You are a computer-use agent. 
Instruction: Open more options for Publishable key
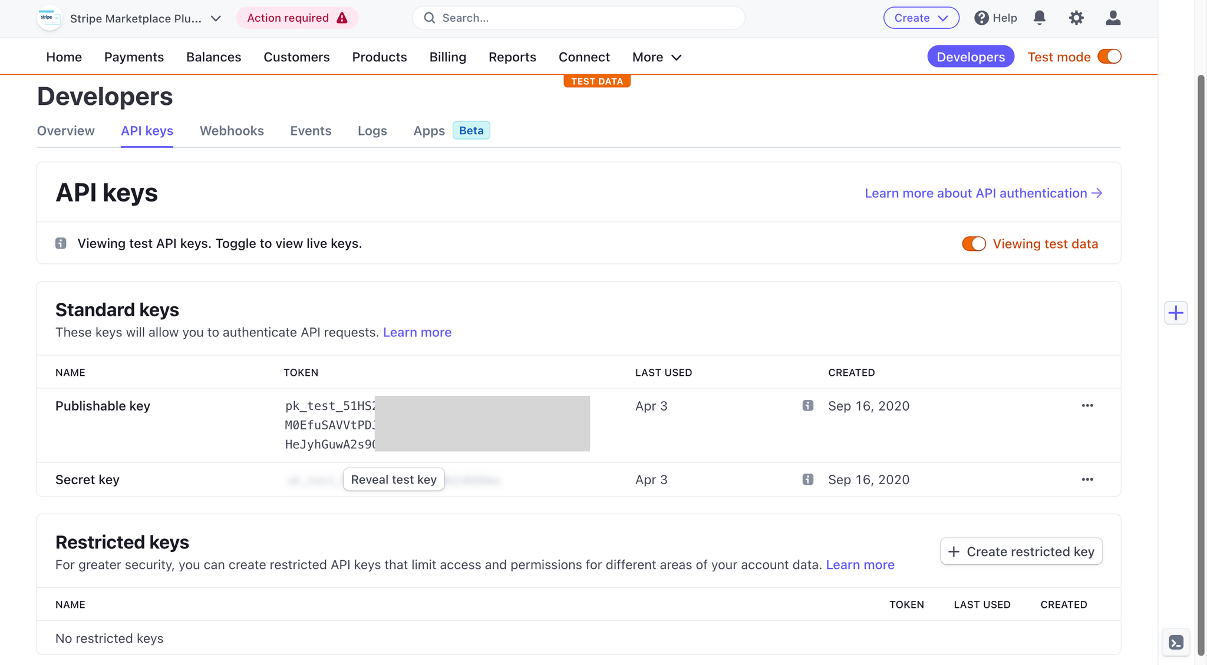pos(1087,405)
